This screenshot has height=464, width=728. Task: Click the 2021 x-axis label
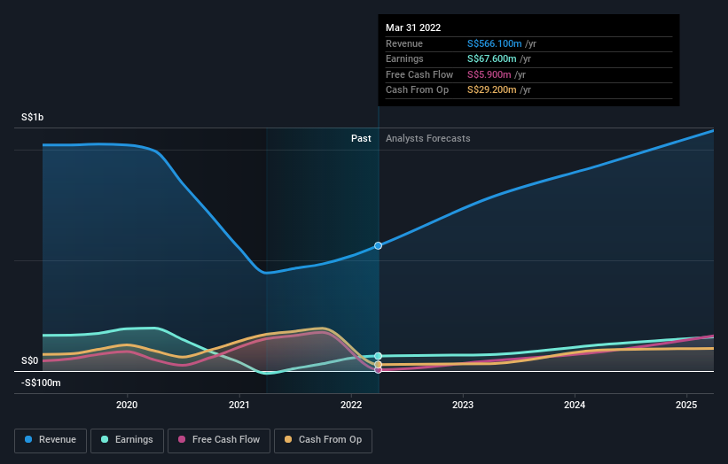pos(239,406)
